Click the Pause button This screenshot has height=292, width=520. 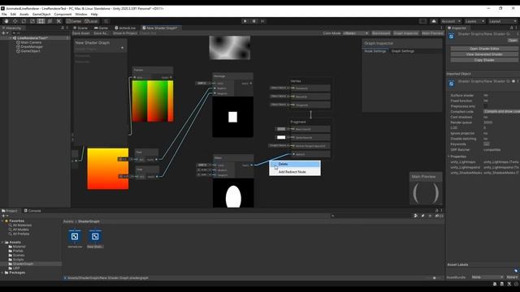[x=254, y=21]
